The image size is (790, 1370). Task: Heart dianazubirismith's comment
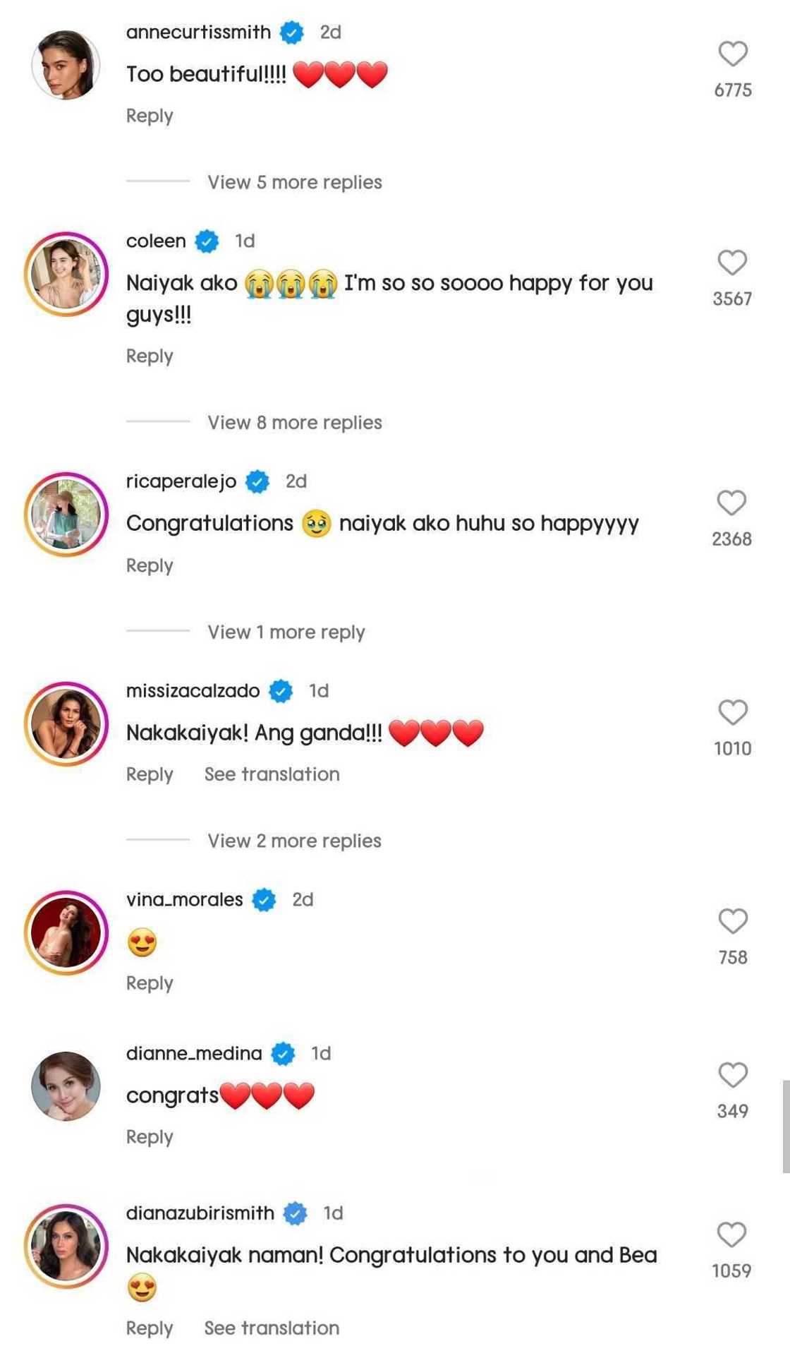(x=731, y=1234)
